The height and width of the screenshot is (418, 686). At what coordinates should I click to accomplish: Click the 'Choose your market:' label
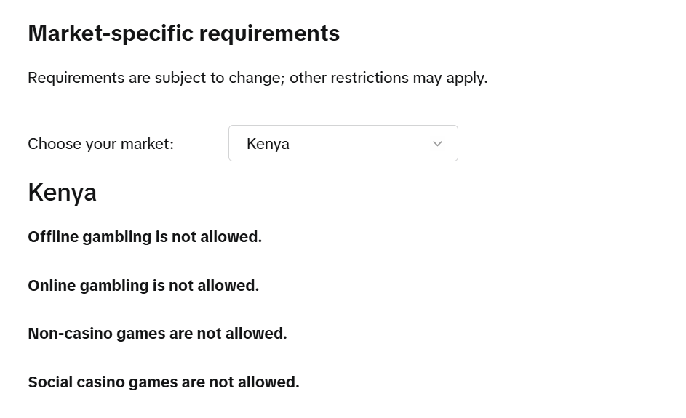(x=100, y=144)
